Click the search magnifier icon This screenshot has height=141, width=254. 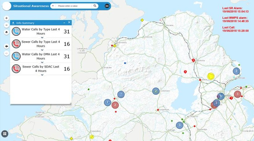click(95, 6)
